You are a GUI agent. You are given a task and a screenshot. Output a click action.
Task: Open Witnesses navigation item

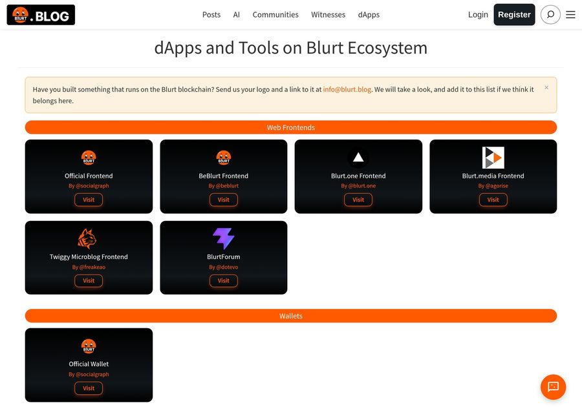328,15
